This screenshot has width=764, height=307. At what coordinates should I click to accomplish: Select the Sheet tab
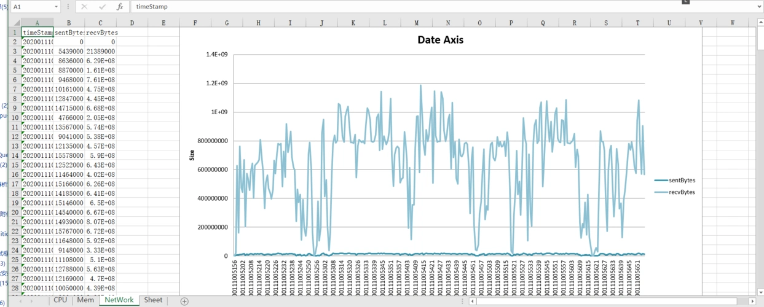(153, 300)
